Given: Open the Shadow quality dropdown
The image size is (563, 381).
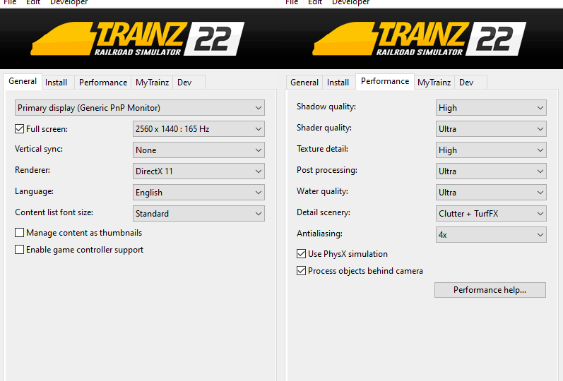Looking at the screenshot, I should (x=491, y=108).
